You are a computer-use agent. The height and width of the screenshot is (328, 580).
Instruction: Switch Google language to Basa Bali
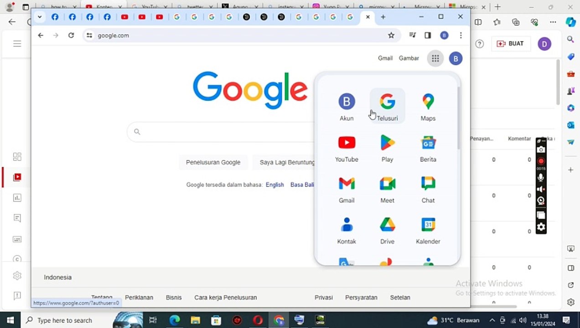point(302,185)
